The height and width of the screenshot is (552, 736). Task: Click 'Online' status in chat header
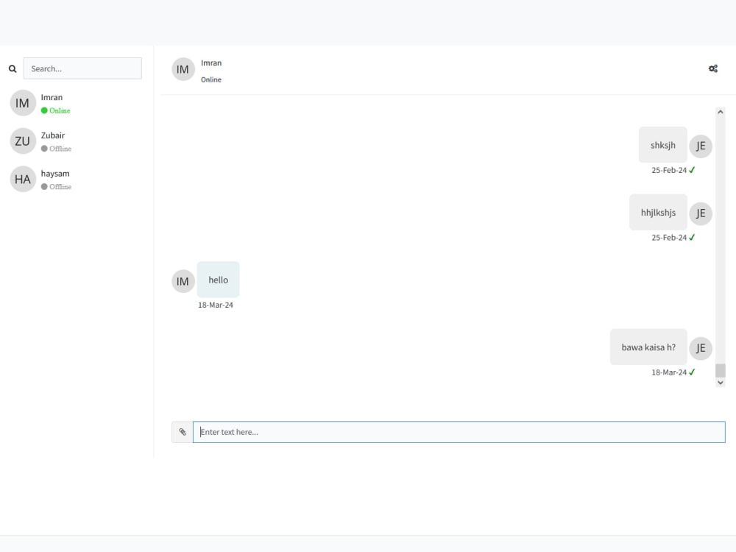[211, 79]
